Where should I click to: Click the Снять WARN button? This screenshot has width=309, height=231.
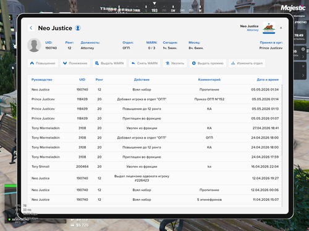point(145,63)
